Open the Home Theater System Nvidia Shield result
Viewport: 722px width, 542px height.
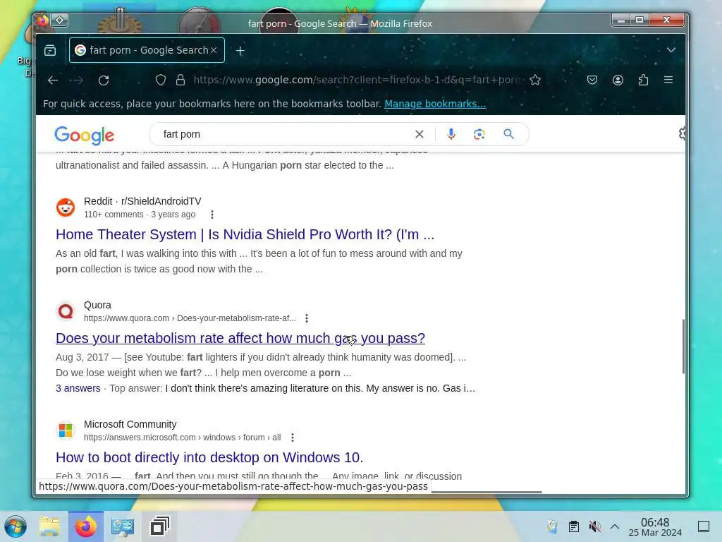[245, 234]
